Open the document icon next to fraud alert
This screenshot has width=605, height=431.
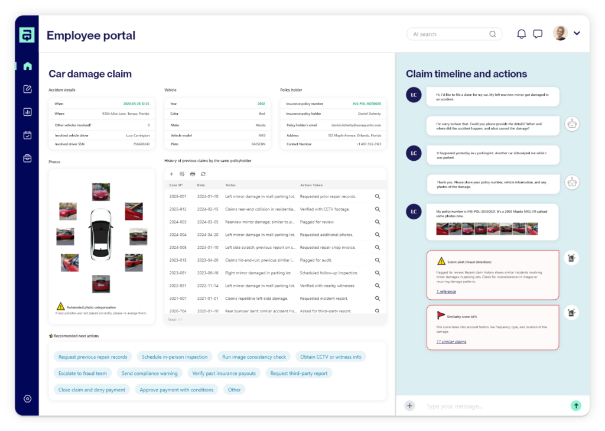coord(571,257)
